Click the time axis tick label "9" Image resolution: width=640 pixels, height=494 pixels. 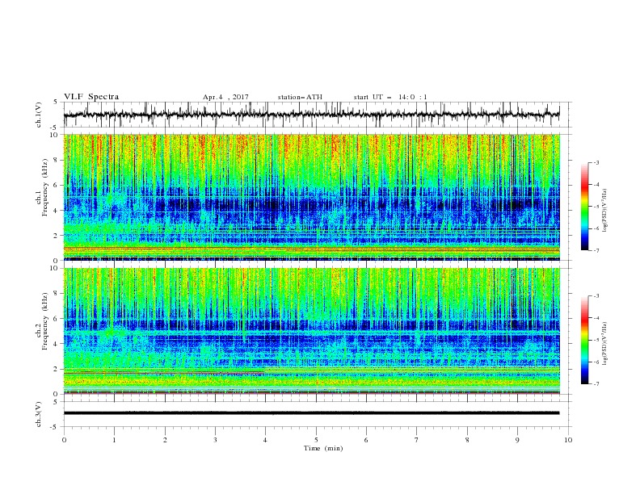coord(517,440)
